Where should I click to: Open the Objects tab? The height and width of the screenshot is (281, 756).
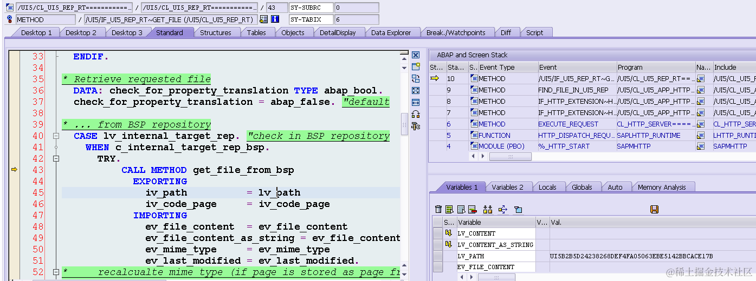[293, 32]
